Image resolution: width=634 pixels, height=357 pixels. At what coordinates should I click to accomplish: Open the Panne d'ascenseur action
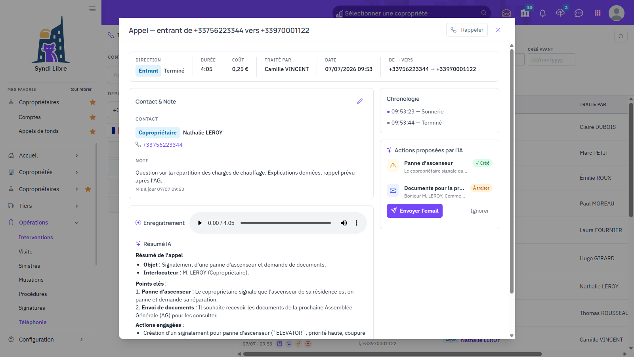pyautogui.click(x=439, y=167)
